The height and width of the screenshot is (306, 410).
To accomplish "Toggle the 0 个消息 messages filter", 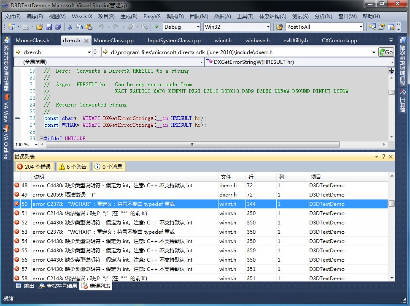I will click(109, 167).
